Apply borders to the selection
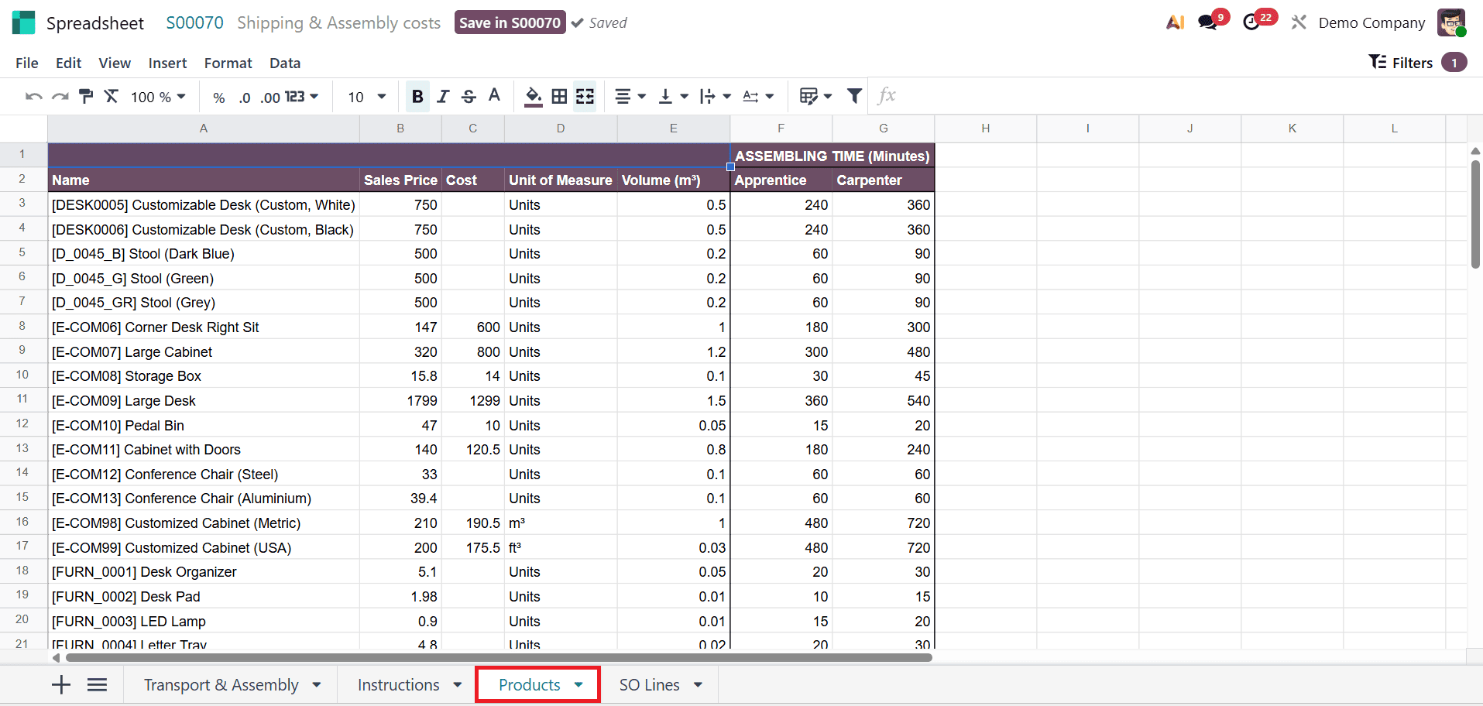 [x=559, y=96]
